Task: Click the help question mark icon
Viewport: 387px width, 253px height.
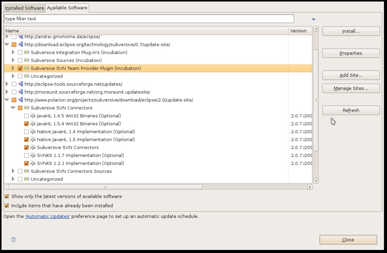Action: coord(13,239)
